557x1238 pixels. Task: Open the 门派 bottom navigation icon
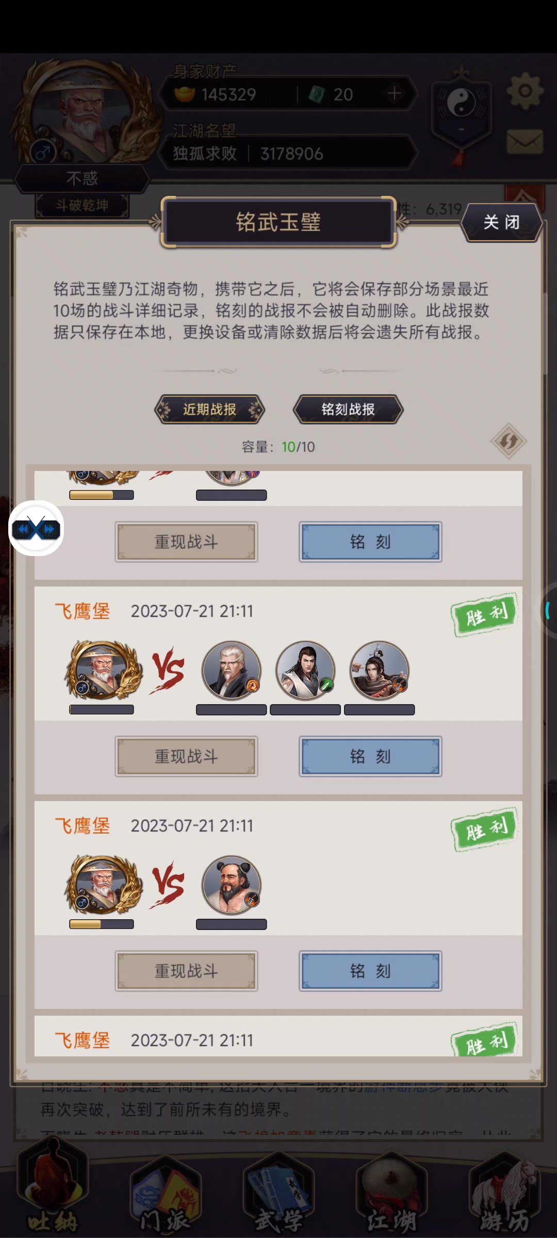click(x=166, y=1194)
